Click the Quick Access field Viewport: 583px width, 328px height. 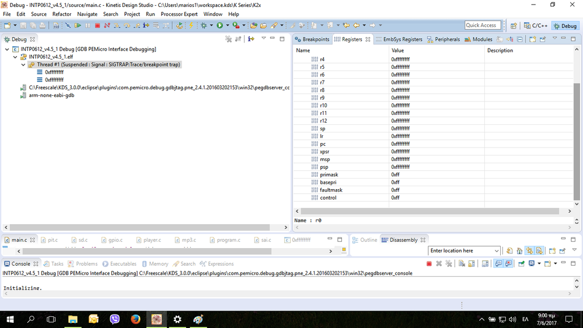pos(483,25)
